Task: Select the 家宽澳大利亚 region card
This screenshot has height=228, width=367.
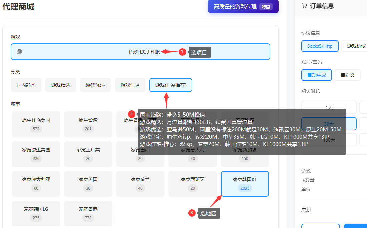Action: click(x=36, y=184)
